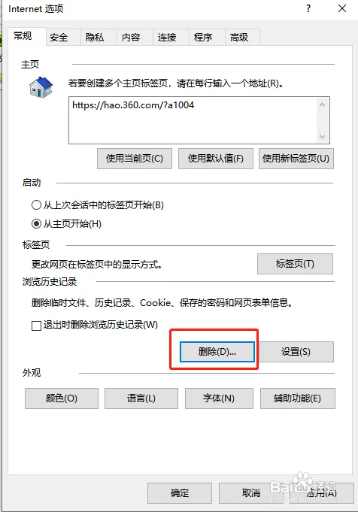Switch to the 安全 tab
This screenshot has width=358, height=512.
[x=59, y=38]
